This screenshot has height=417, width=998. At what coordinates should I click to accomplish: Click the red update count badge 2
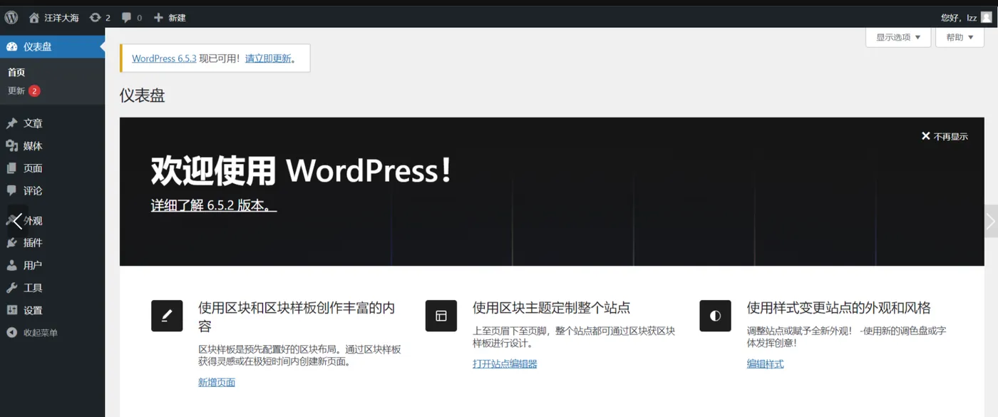(x=34, y=91)
